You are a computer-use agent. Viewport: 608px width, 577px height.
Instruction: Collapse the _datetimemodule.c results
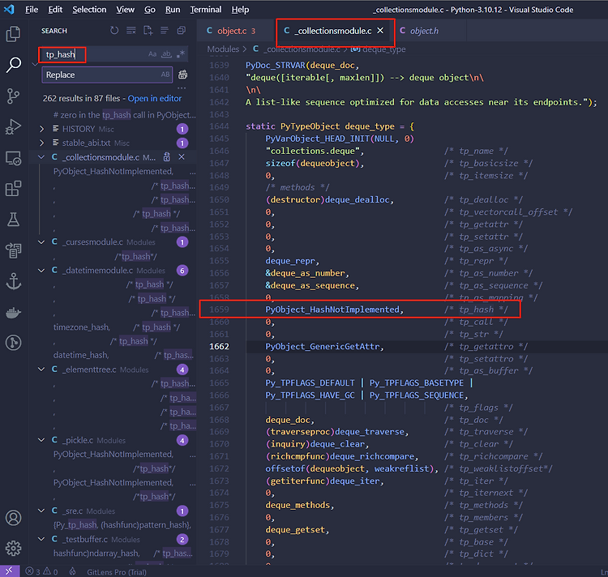(41, 270)
